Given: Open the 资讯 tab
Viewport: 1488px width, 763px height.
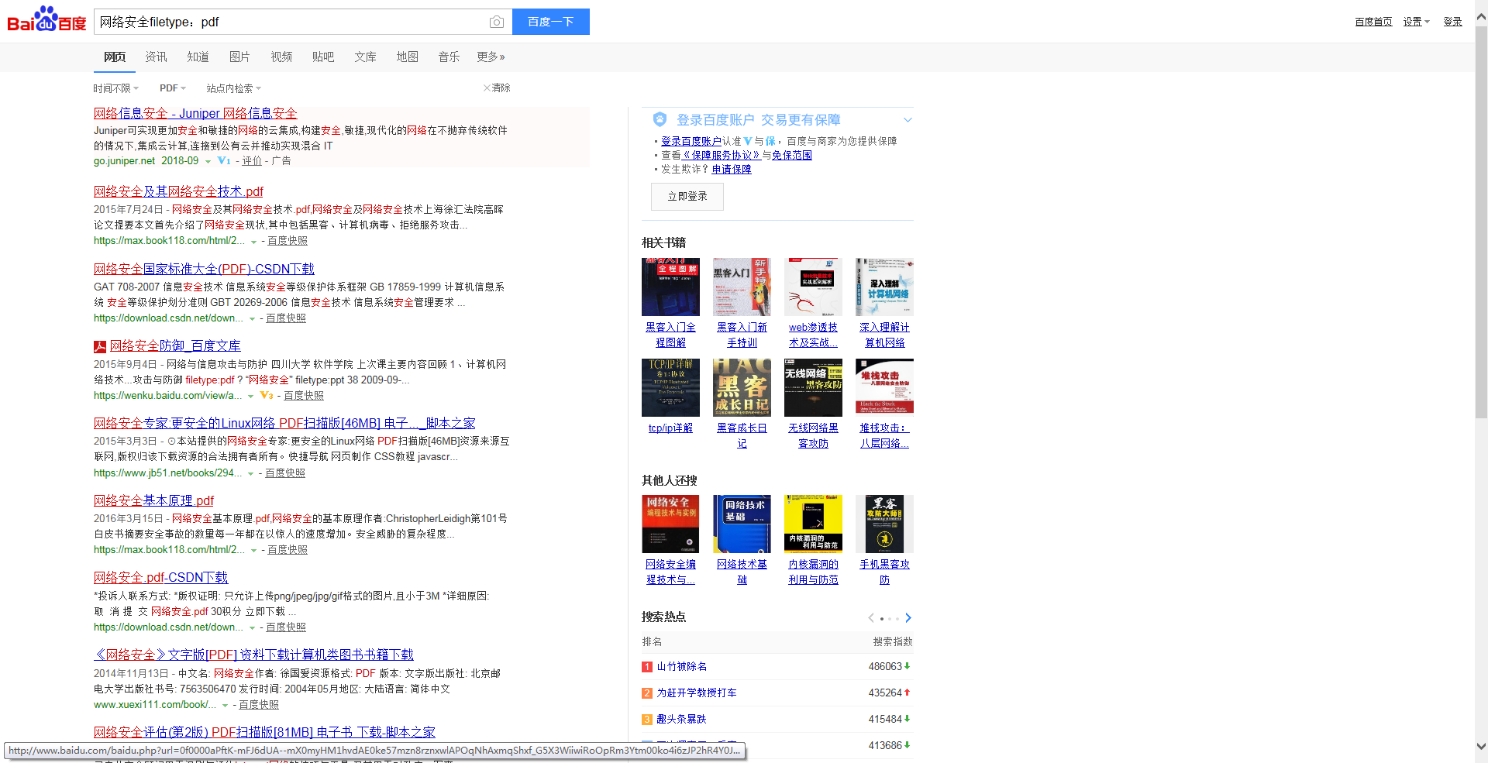Looking at the screenshot, I should point(156,57).
